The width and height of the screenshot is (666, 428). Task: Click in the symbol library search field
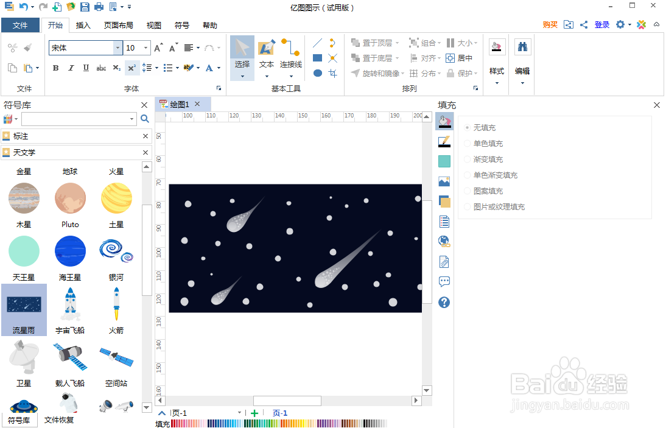[75, 119]
